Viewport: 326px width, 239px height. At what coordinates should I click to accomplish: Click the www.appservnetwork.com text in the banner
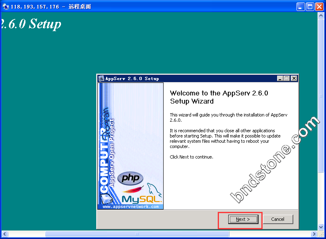point(130,207)
